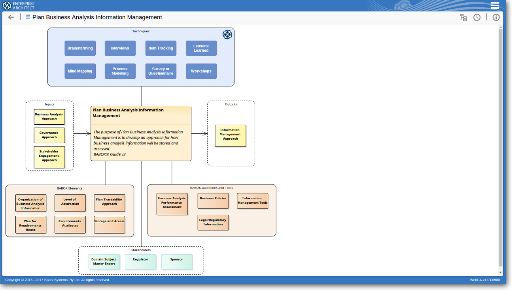This screenshot has height=296, width=518.
Task: Click the Mind Mapping technique box
Action: [80, 71]
